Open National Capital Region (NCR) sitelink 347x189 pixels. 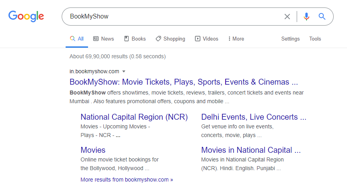tap(134, 117)
